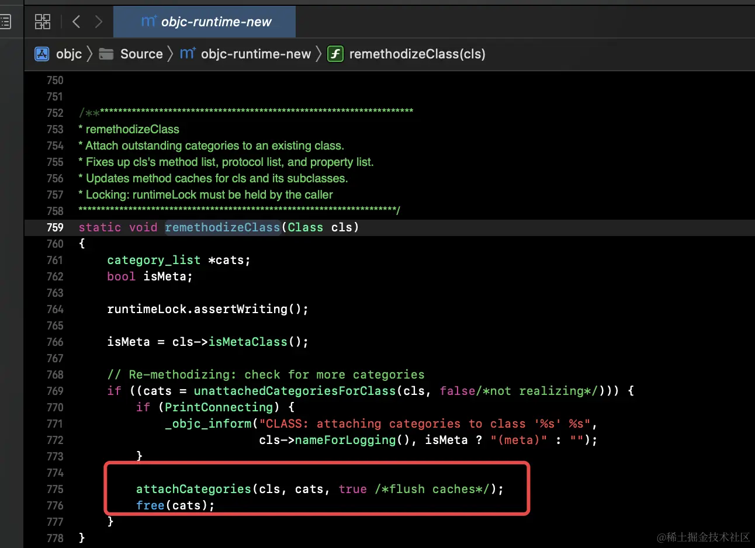Click runtimeLock.assertWriting() statement

[x=207, y=309]
